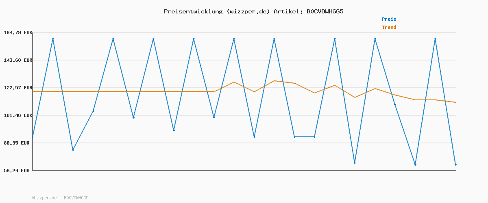Select the 122.57 EUR axis label
Image resolution: width=488 pixels, height=203 pixels.
coord(17,88)
